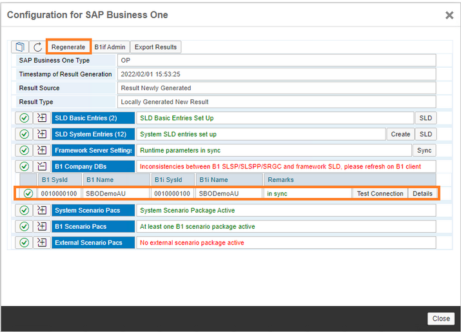Click the timestamp field 2022/02/01 15:53:25
Viewport: 461px width, 332px height.
pyautogui.click(x=277, y=74)
